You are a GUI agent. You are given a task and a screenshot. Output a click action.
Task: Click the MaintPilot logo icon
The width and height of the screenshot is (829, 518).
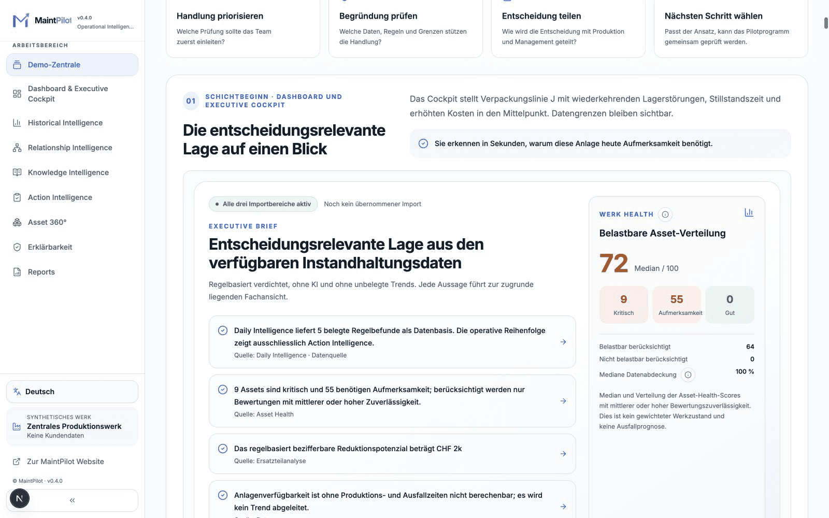coord(21,21)
